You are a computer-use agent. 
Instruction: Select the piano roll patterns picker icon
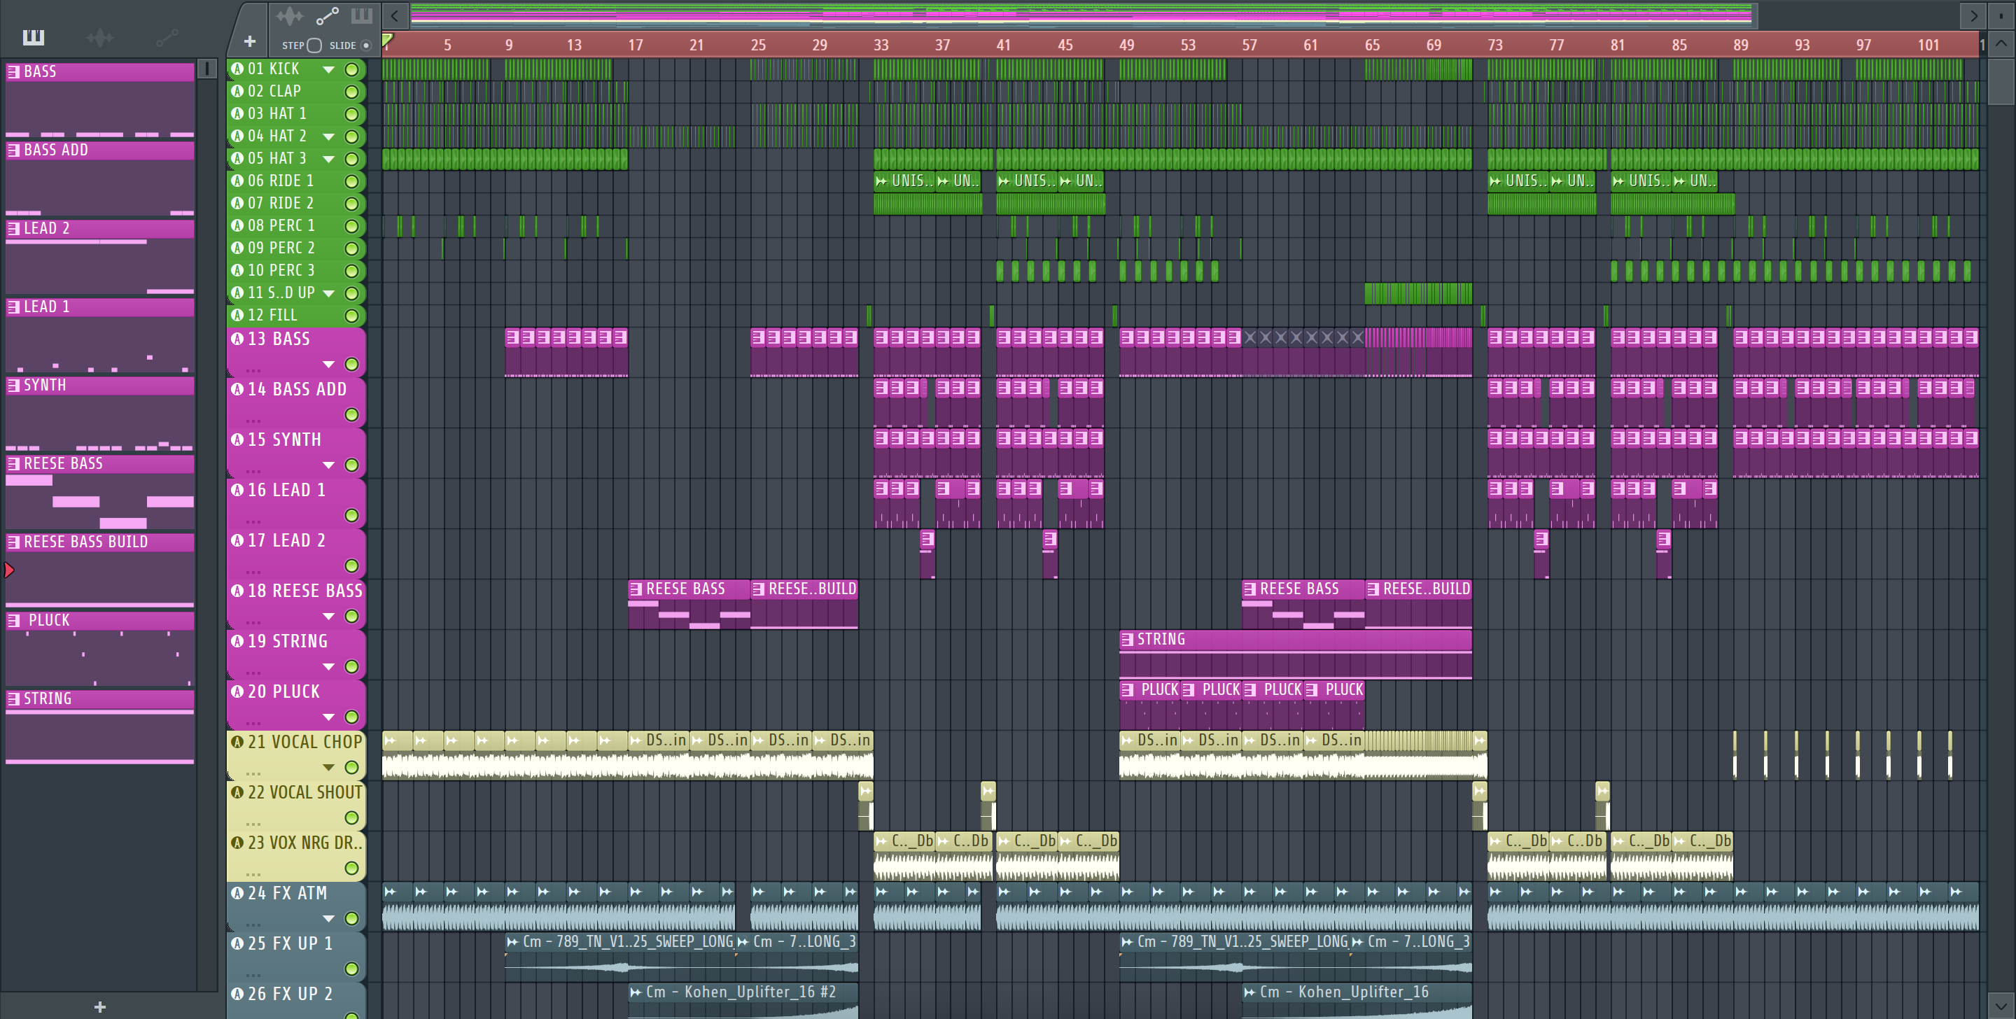33,37
